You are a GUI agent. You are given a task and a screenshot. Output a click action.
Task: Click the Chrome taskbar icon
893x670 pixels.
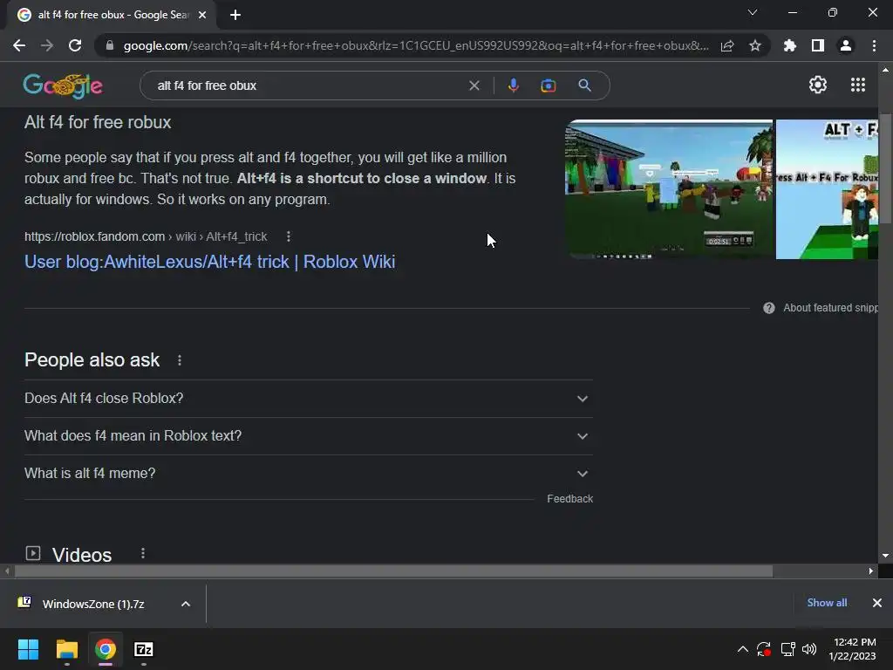pos(106,649)
